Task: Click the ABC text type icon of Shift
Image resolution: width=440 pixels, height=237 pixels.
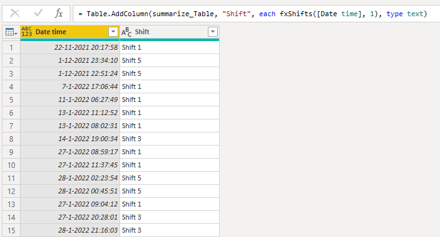Action: [x=126, y=32]
